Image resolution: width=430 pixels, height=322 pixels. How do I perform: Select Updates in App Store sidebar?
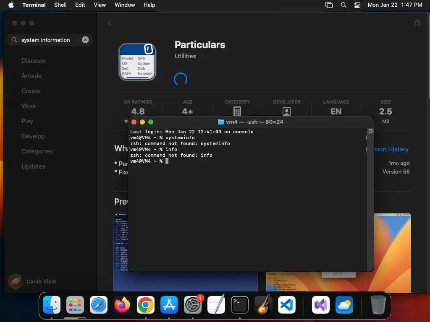pyautogui.click(x=34, y=166)
